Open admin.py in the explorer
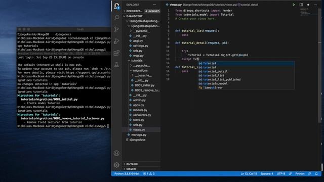 click(139, 100)
